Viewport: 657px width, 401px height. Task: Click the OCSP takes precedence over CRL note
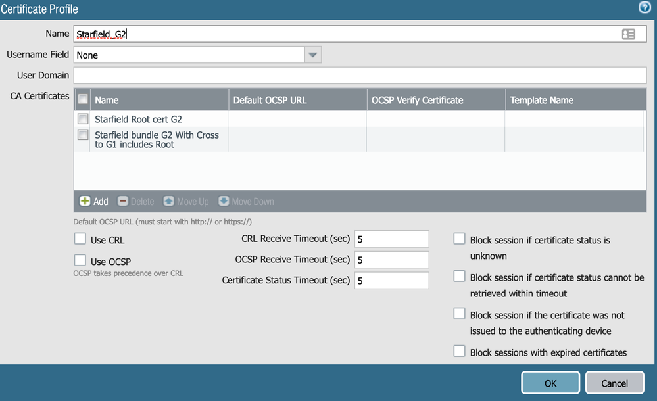128,273
